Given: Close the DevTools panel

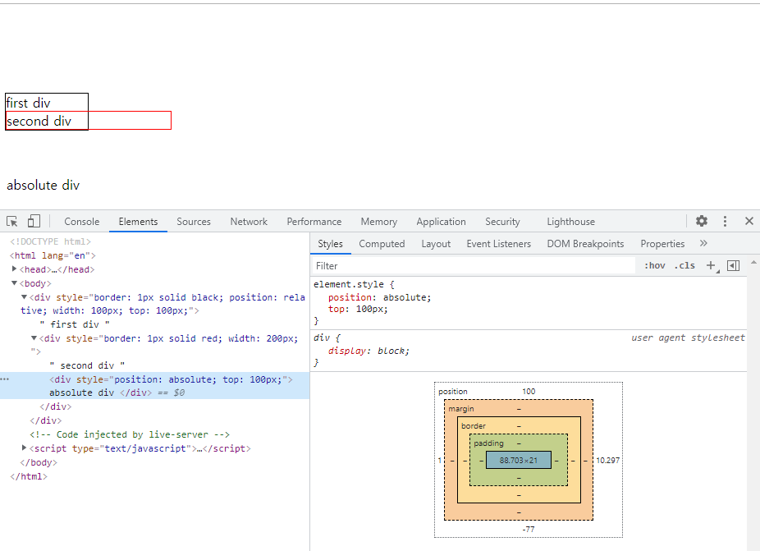Looking at the screenshot, I should pyautogui.click(x=749, y=221).
